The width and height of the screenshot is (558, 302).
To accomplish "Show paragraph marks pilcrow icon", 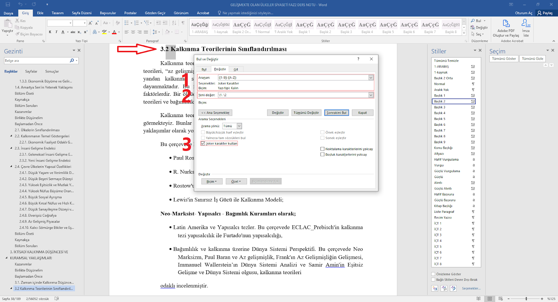I will click(183, 23).
